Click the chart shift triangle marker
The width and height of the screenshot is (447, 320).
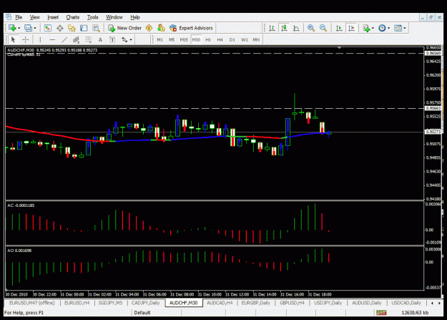(x=339, y=48)
